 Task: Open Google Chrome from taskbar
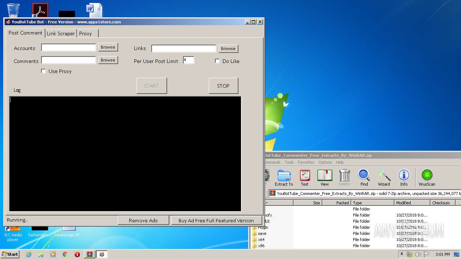tap(65, 254)
